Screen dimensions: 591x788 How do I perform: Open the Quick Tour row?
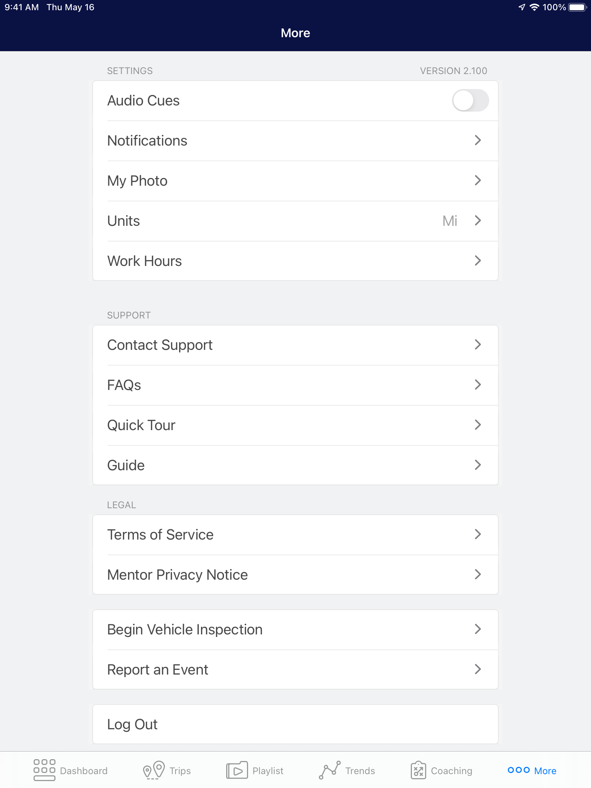[295, 425]
